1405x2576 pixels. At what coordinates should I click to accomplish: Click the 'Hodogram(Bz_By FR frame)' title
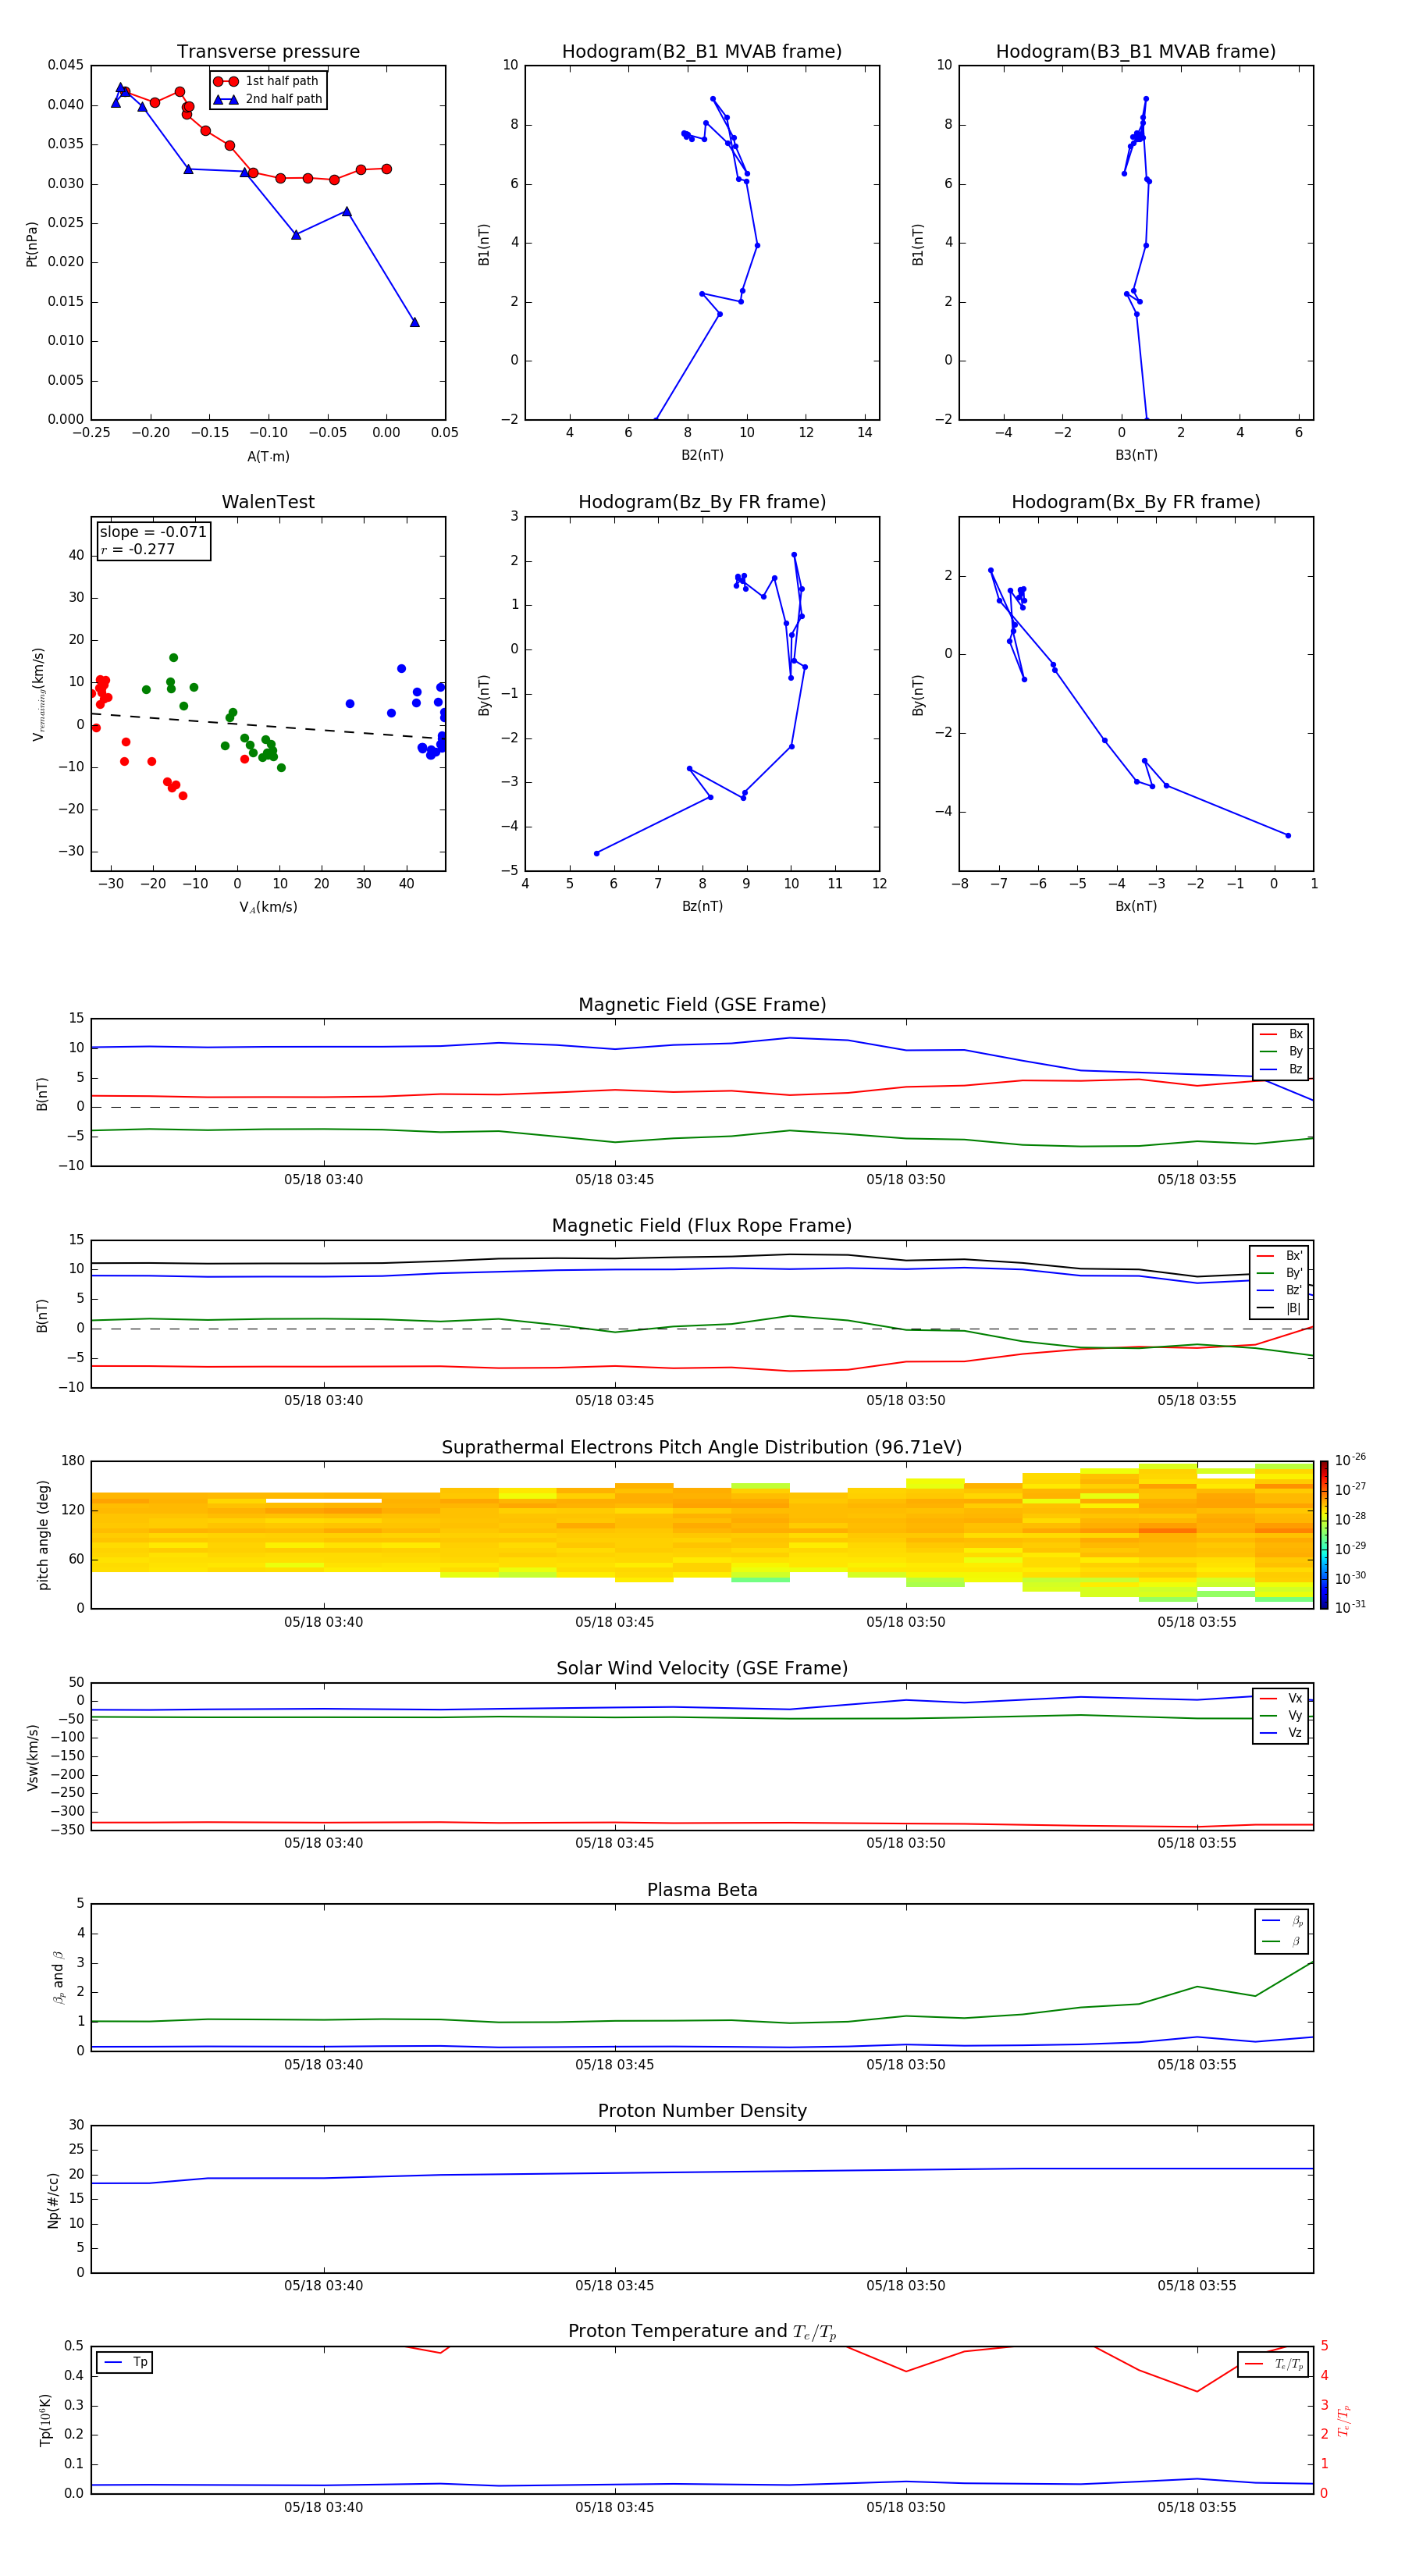tap(702, 502)
